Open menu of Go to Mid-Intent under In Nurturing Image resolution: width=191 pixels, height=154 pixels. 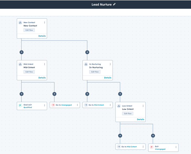tap(110, 105)
